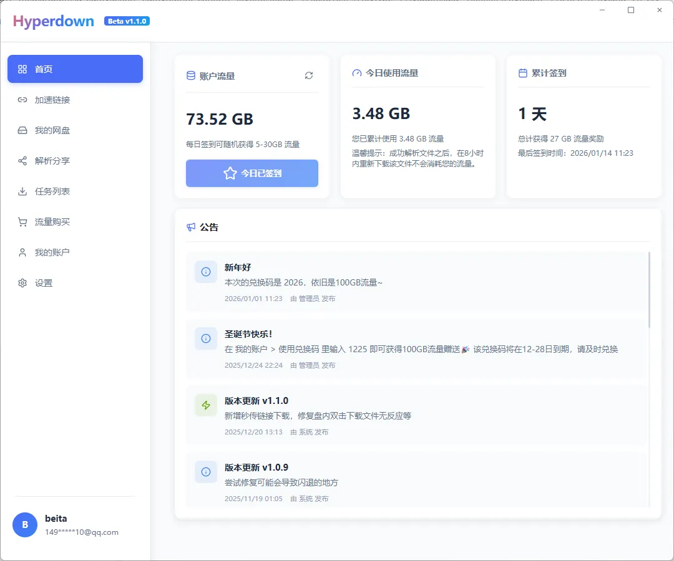674x561 pixels.
Task: Click 尝试修复可能会导致闪退的地方 description
Action: coord(281,482)
